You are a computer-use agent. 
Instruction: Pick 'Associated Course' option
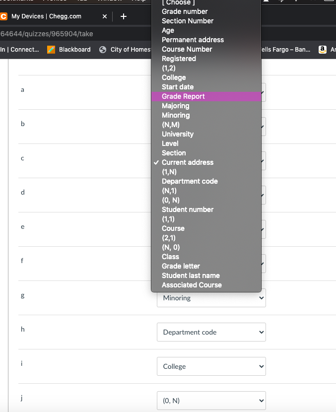206,285
